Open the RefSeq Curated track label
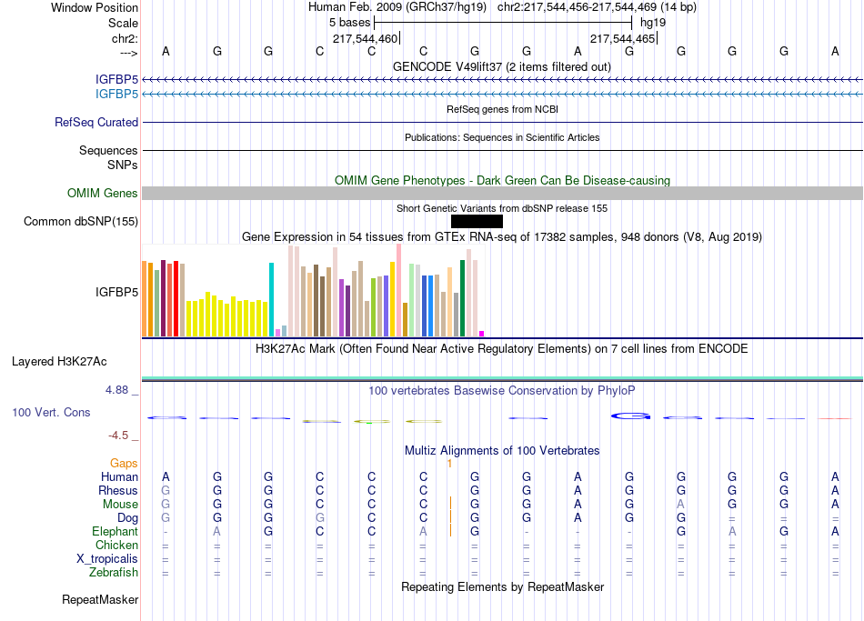 coord(96,123)
